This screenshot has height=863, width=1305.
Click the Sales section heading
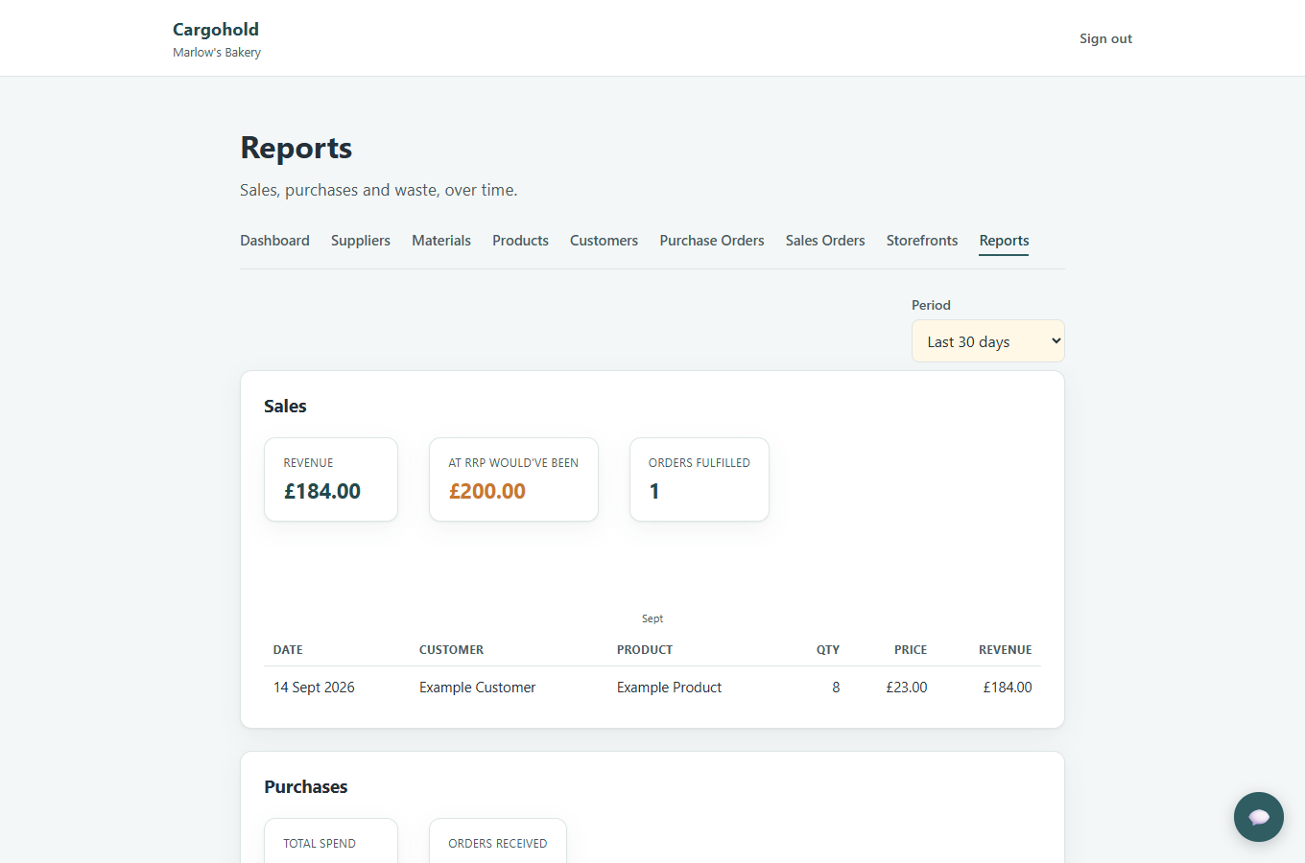tap(285, 407)
